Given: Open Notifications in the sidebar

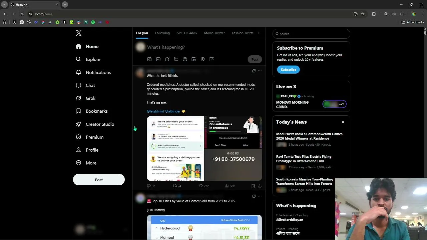Looking at the screenshot, I should pyautogui.click(x=93, y=72).
